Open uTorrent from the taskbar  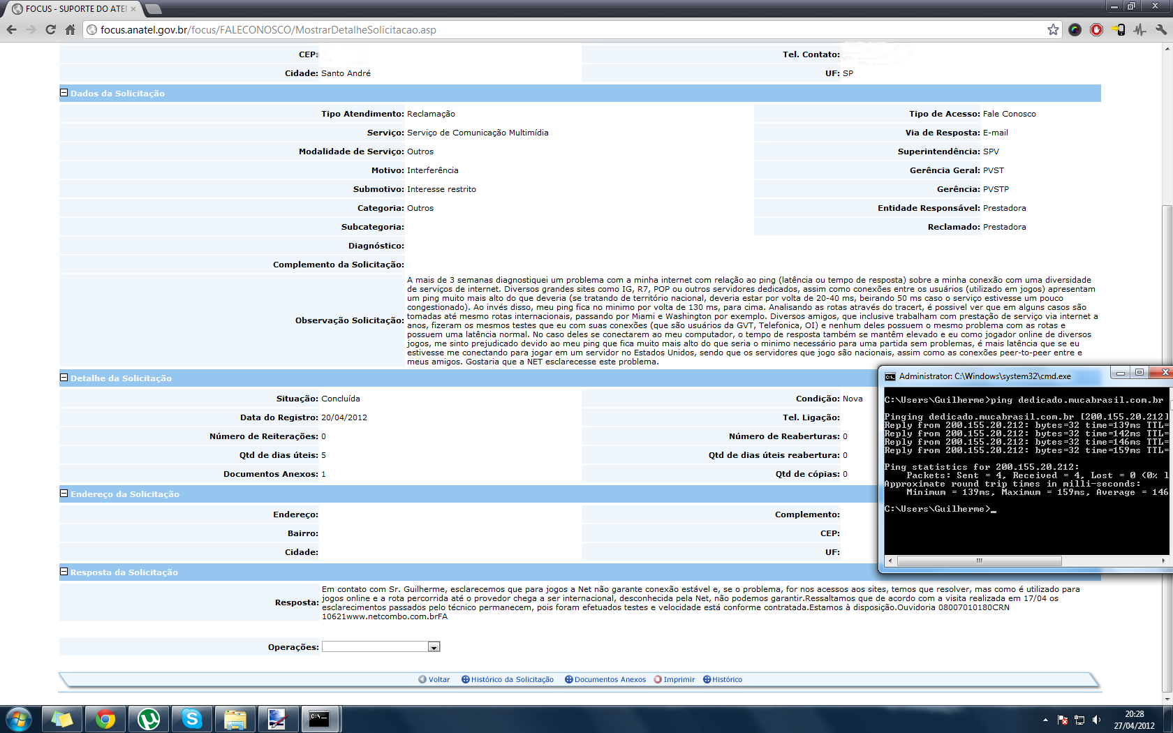coord(149,718)
